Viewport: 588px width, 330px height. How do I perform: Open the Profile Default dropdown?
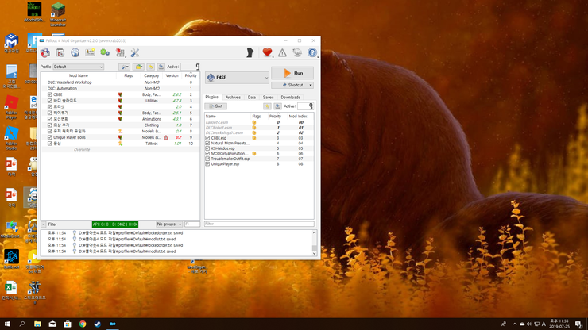84,67
